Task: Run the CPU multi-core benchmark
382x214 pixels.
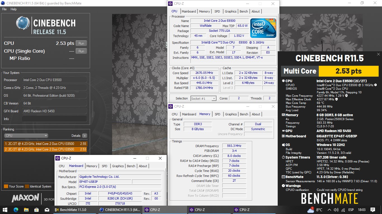Action: 81,43
